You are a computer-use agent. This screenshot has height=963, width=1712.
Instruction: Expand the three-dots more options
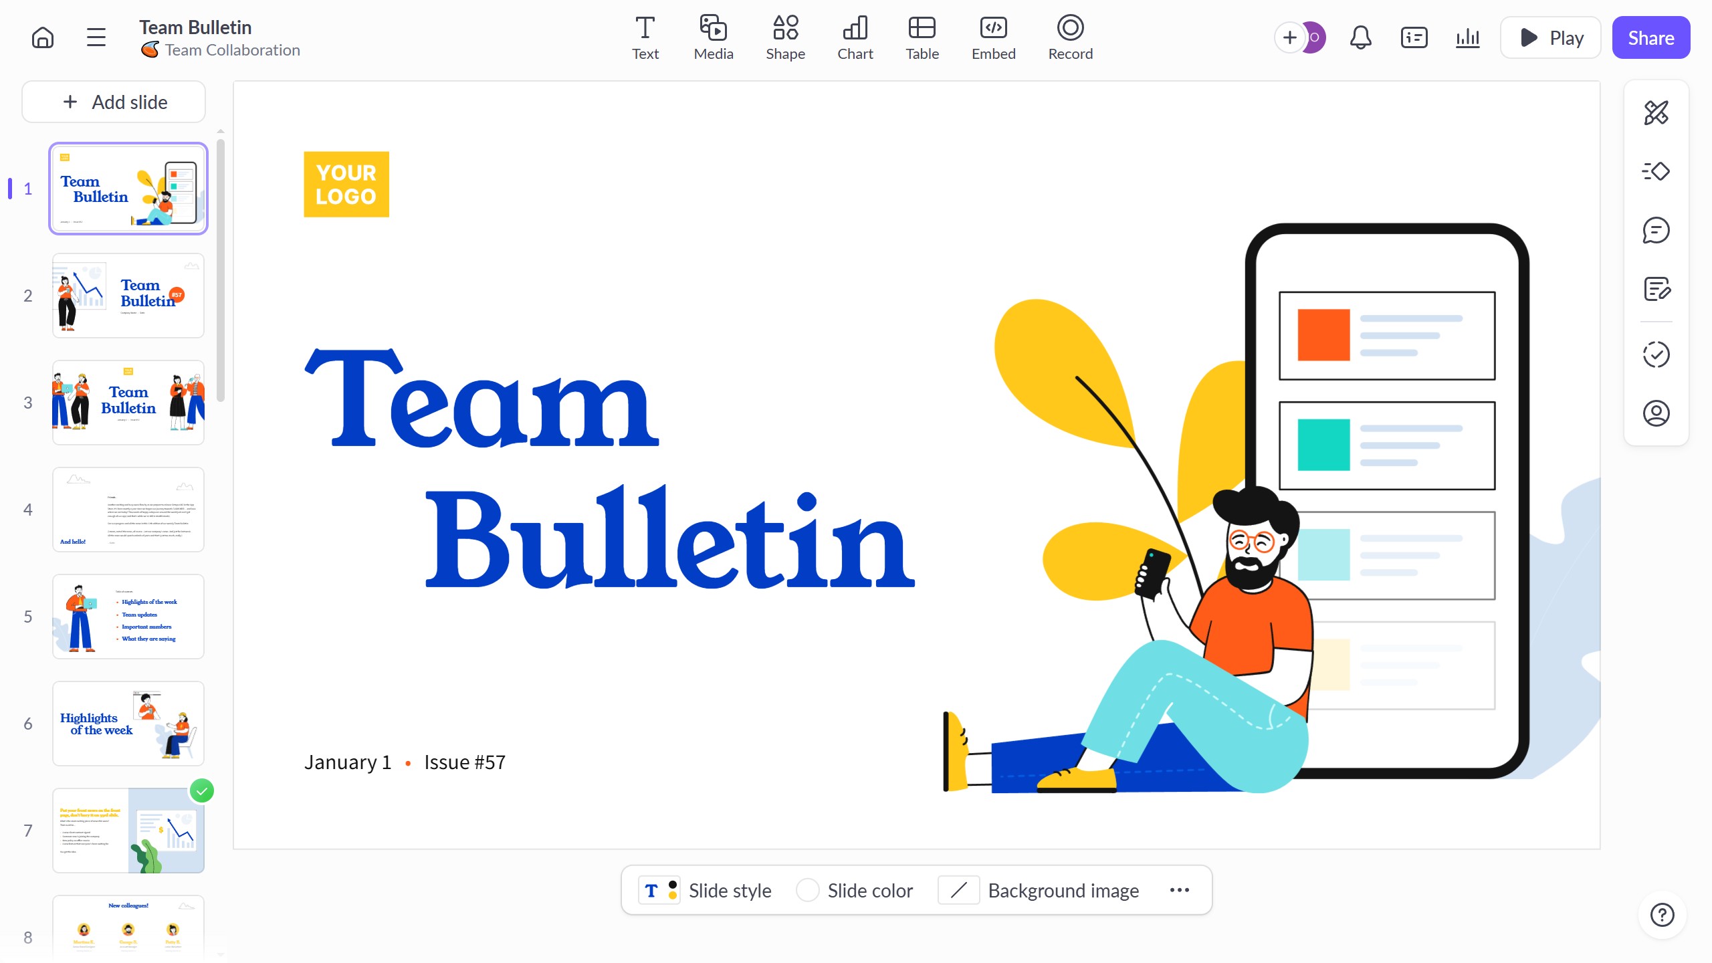click(x=1180, y=890)
